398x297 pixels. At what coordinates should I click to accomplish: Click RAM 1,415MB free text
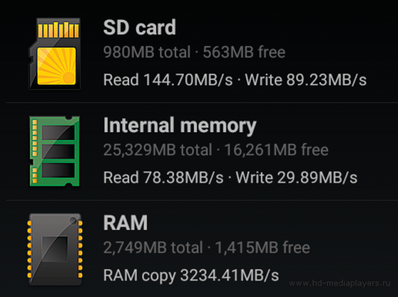[262, 247]
